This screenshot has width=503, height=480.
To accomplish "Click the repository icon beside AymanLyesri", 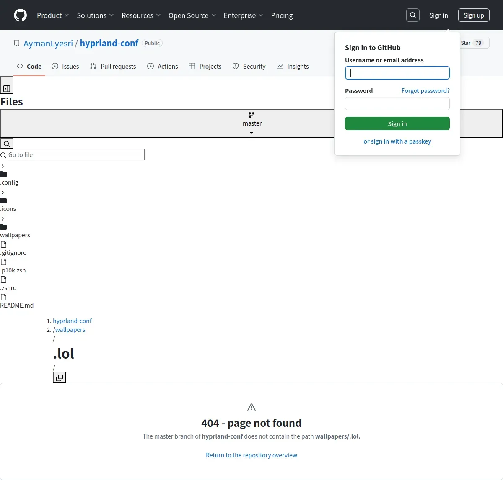I will (17, 43).
